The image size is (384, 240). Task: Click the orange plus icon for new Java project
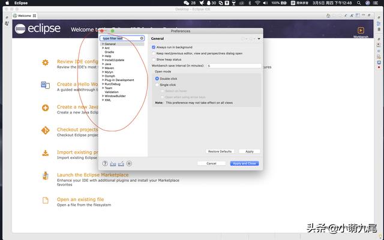click(46, 108)
